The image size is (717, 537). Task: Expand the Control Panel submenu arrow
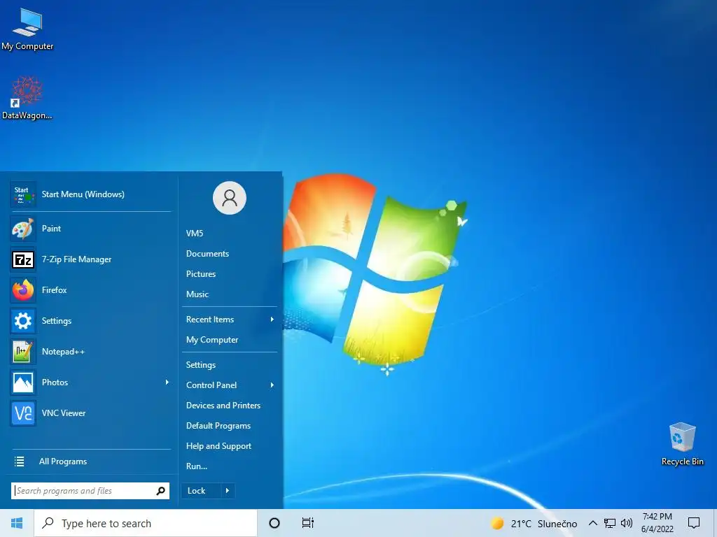coord(272,385)
